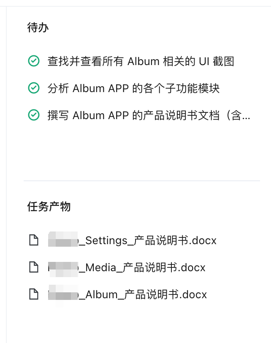Click the 任务产物 section heading
The image size is (271, 343).
click(49, 207)
